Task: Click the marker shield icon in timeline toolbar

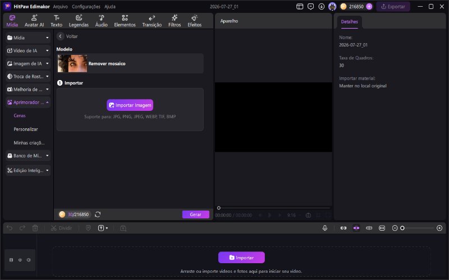Action: (88, 228)
